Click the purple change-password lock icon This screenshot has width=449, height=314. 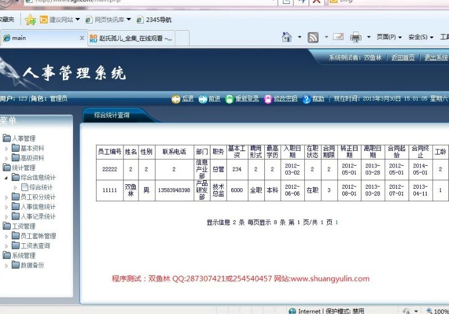pos(268,99)
